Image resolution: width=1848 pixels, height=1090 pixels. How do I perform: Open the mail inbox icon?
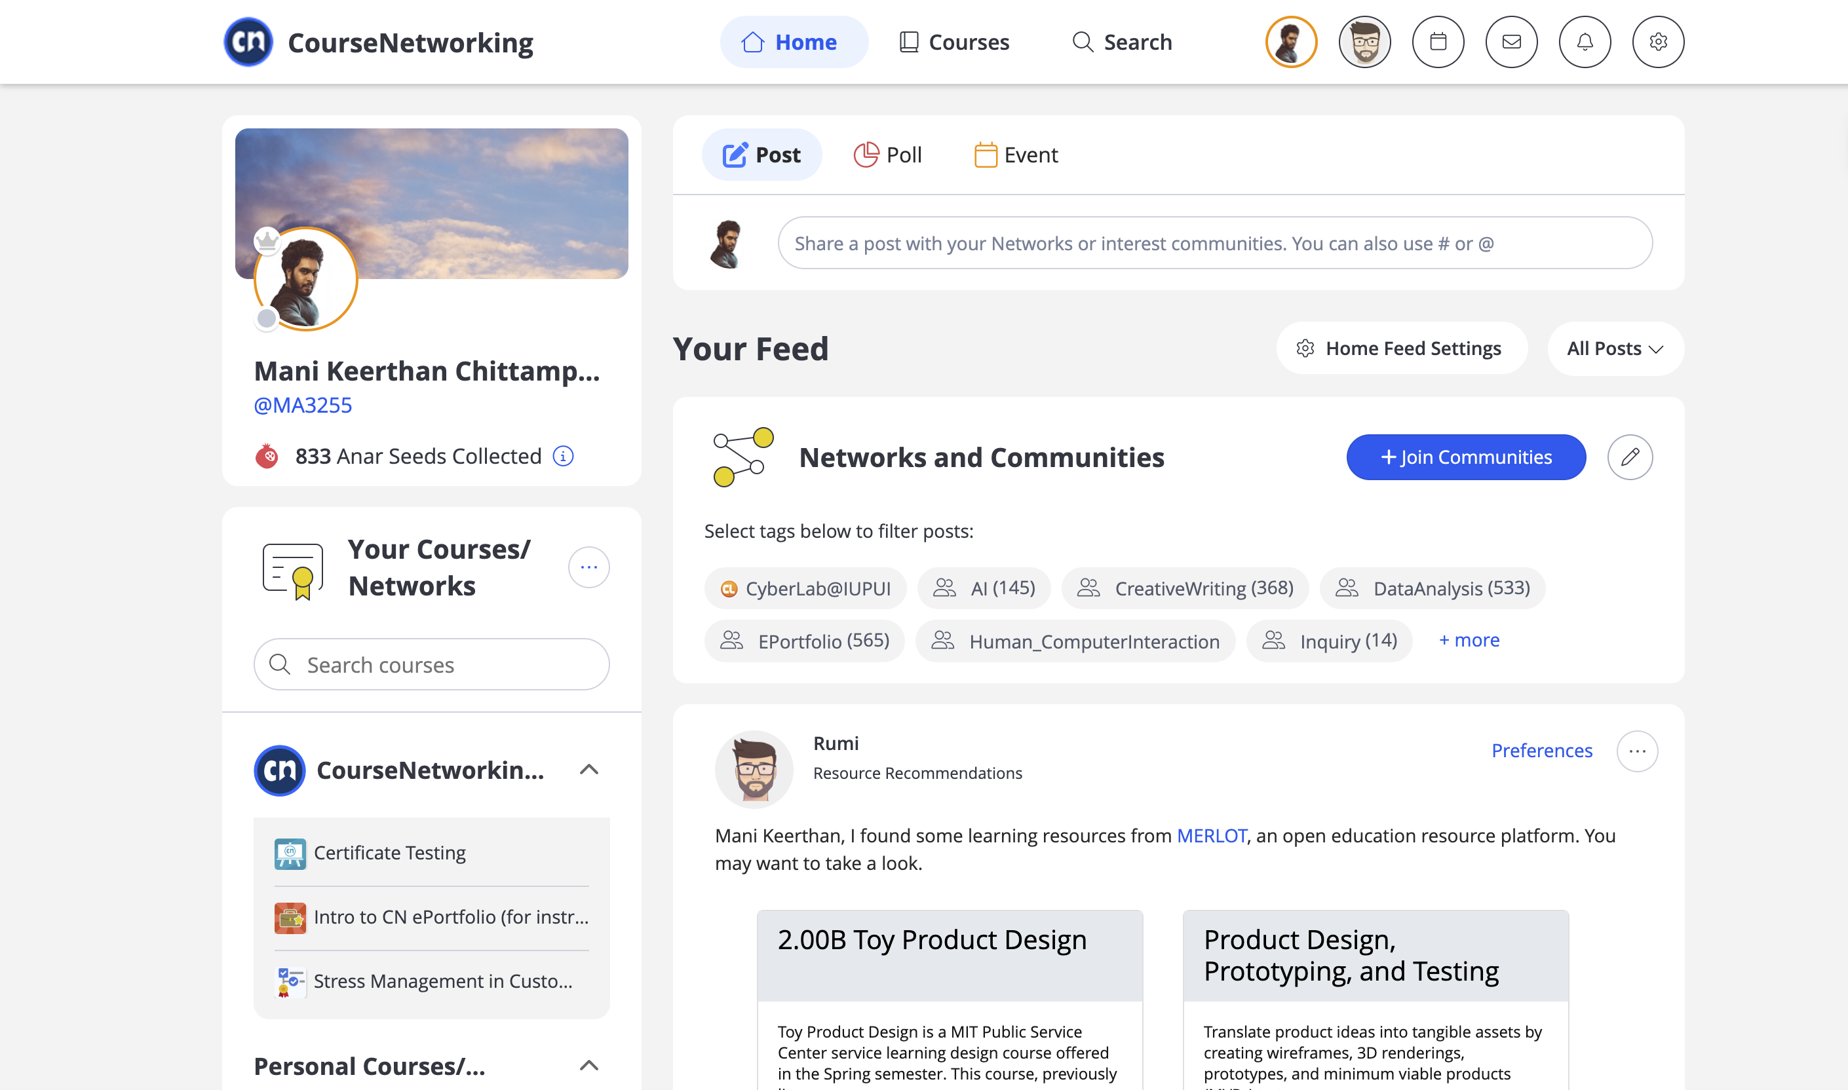pos(1511,42)
